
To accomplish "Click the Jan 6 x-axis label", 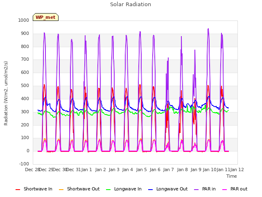I will [155, 170].
